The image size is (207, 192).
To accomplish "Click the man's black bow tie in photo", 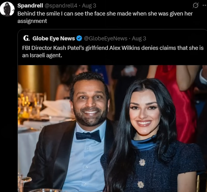I will click(x=89, y=136).
